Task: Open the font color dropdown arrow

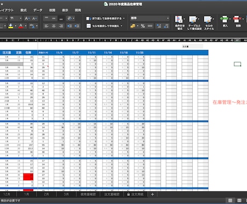Action: coord(26,26)
